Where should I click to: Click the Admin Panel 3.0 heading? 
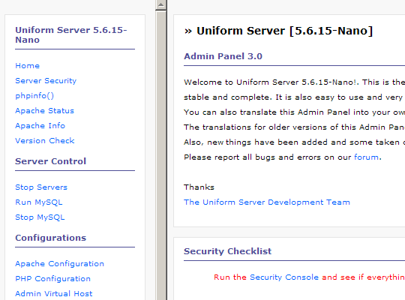tap(223, 56)
